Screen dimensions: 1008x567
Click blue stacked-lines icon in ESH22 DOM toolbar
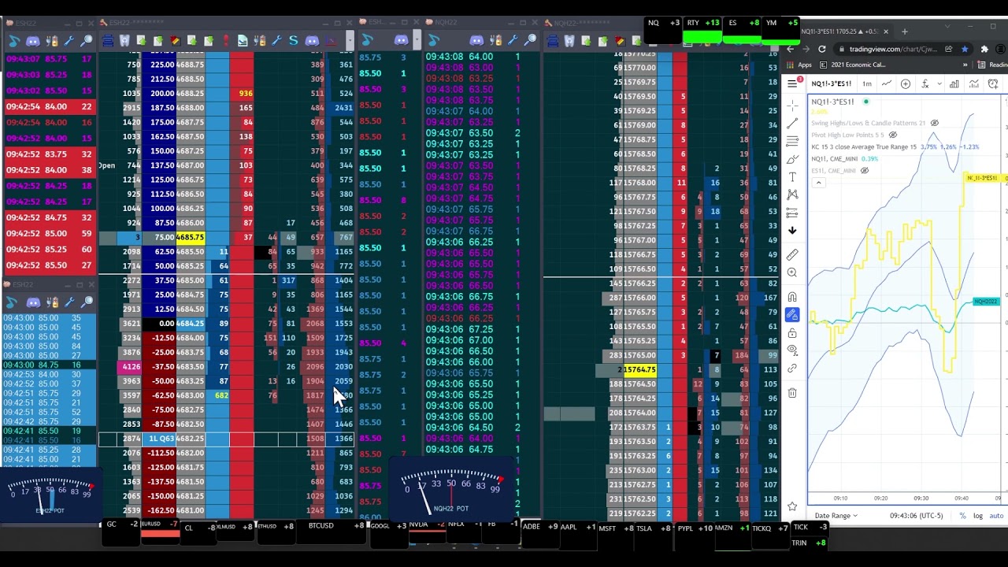tap(108, 41)
